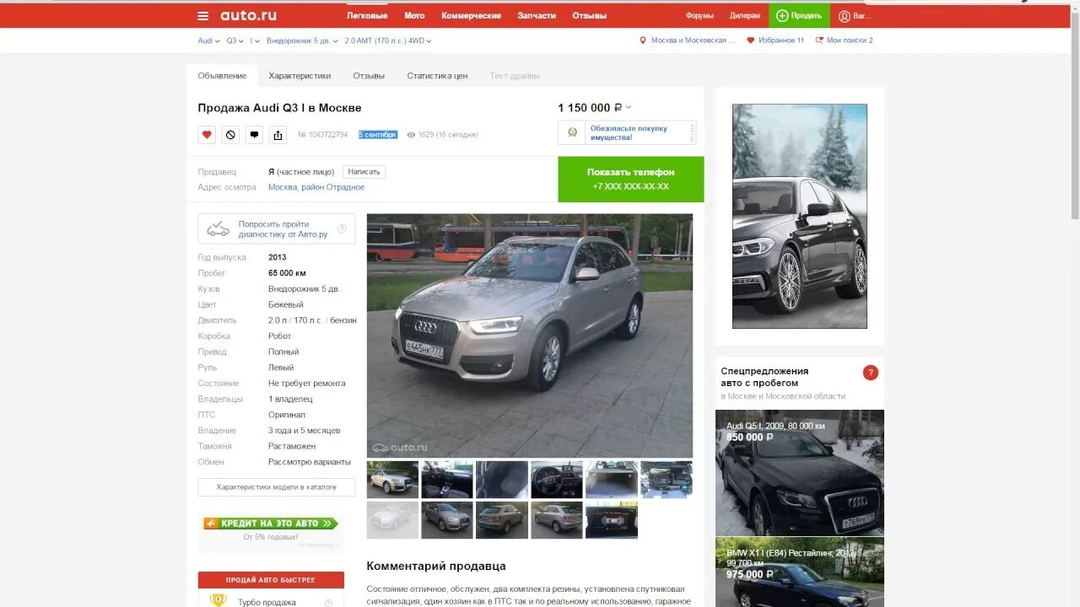Click the page vertical scrollbar

1074,118
